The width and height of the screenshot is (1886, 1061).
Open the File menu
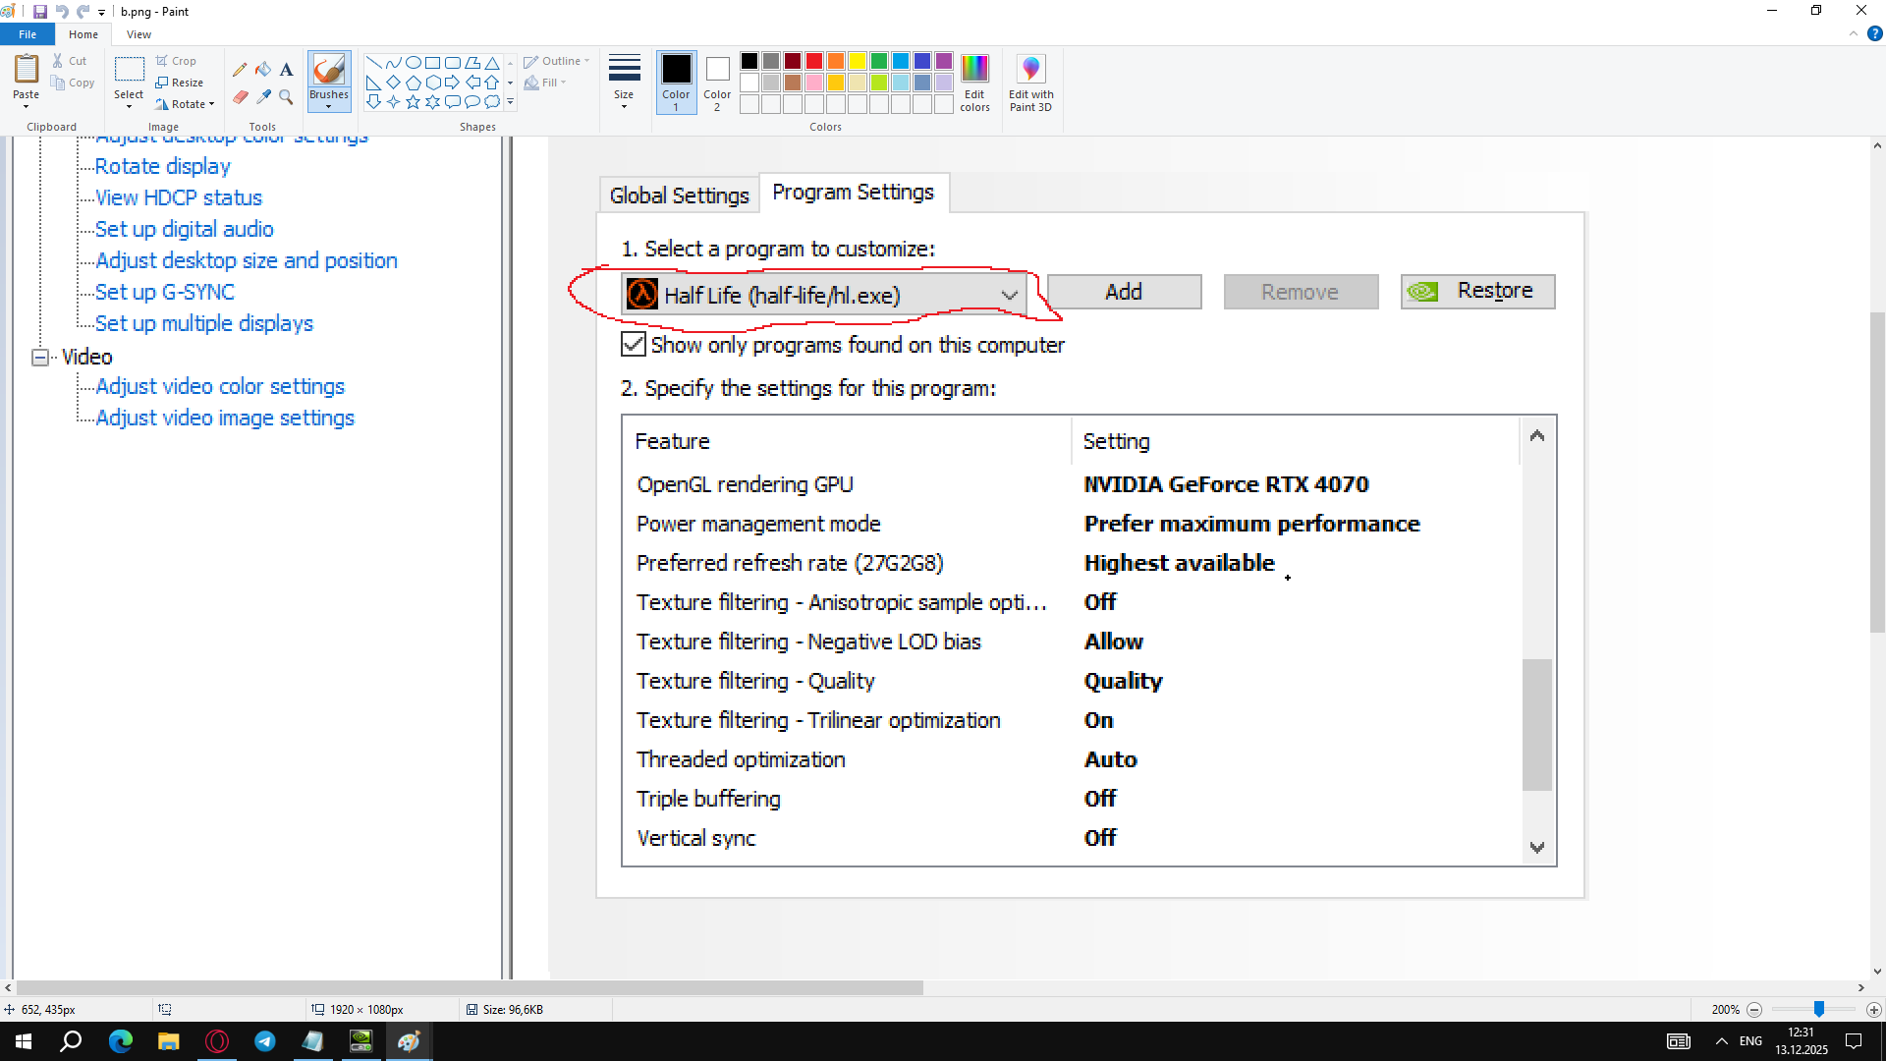pyautogui.click(x=28, y=34)
